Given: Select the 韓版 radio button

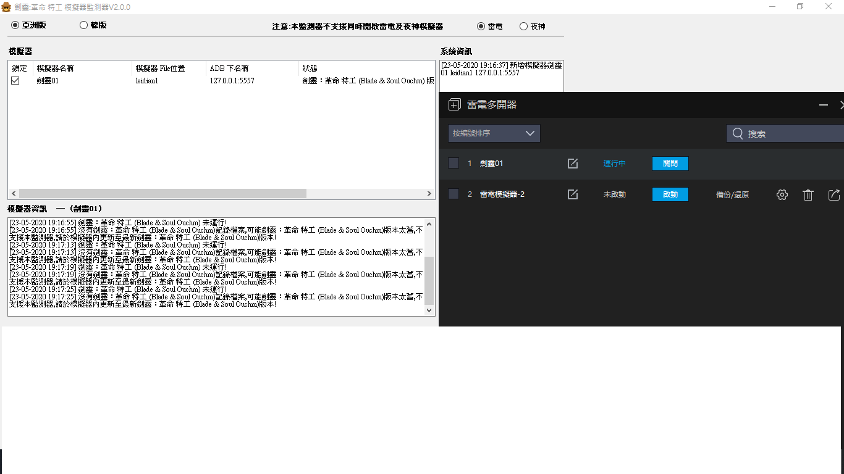Looking at the screenshot, I should point(93,25).
